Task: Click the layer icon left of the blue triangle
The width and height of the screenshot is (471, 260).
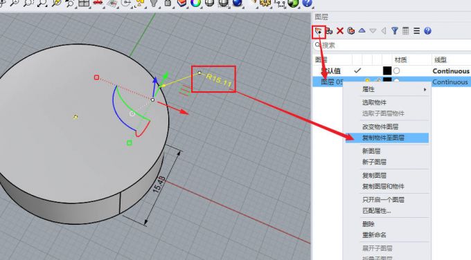Action: click(x=351, y=31)
